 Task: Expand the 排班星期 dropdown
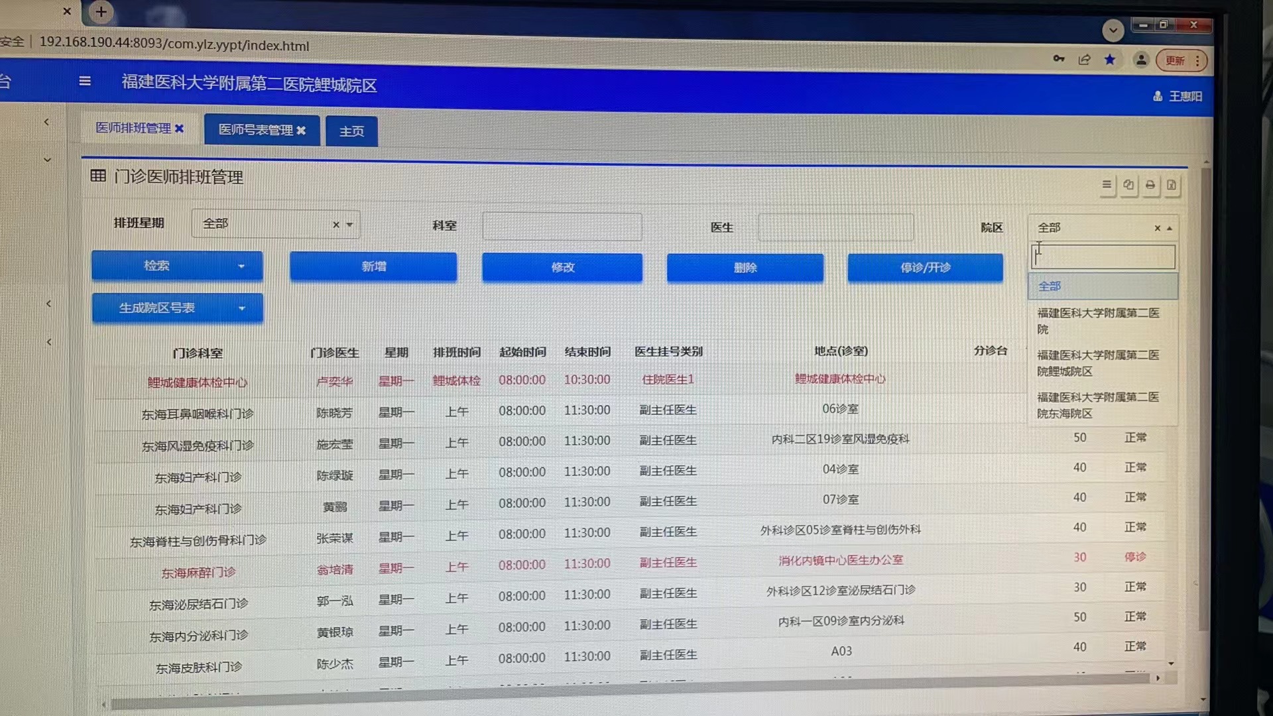coord(349,225)
